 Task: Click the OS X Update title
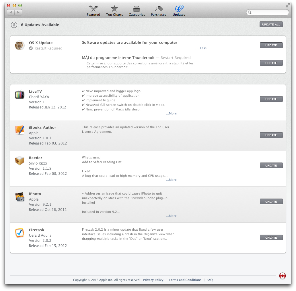tap(41, 43)
